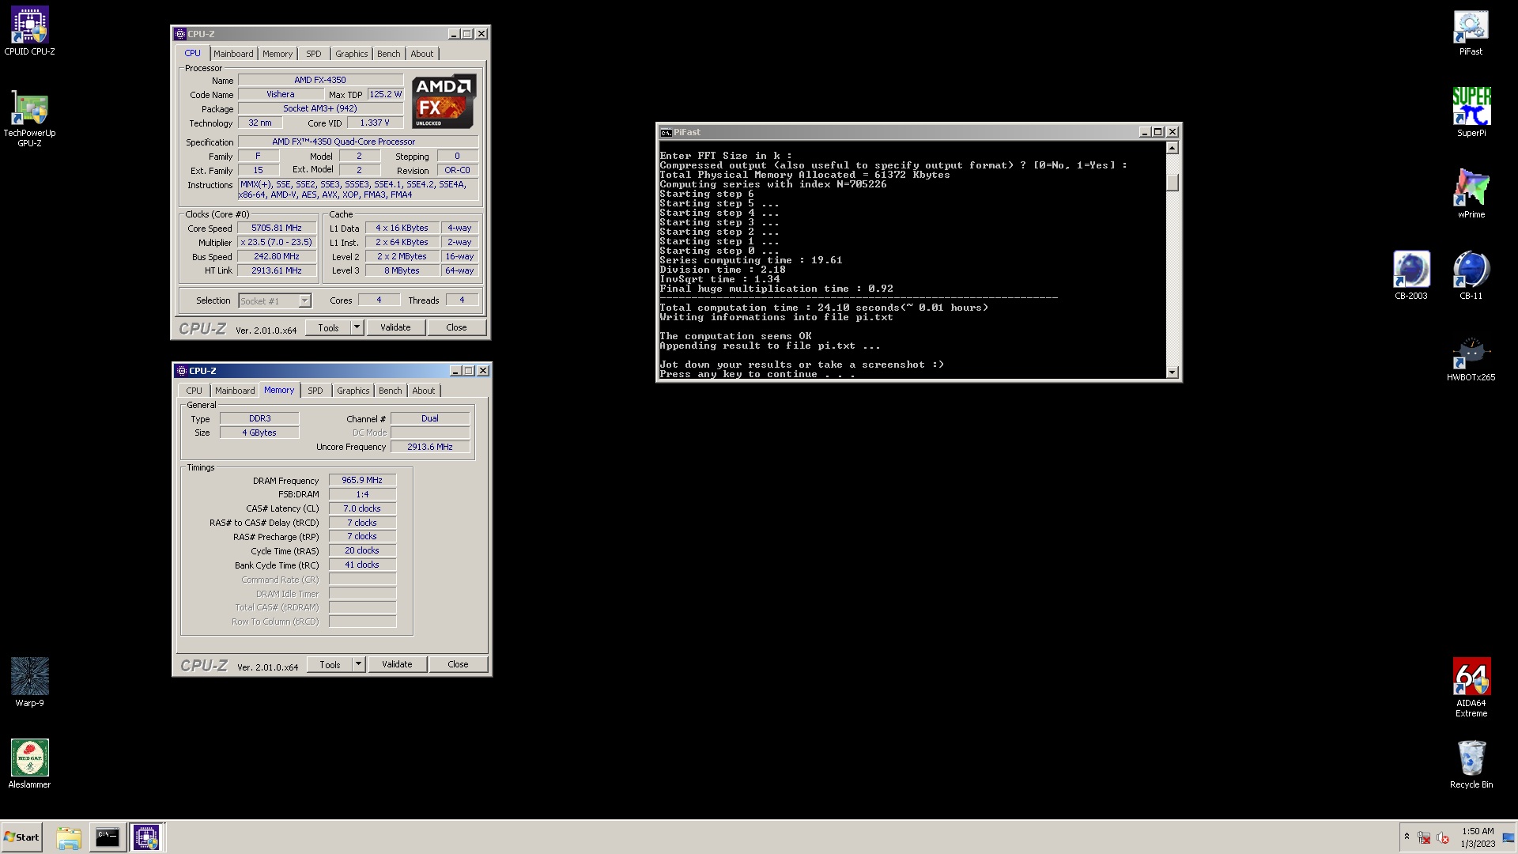Viewport: 1518px width, 854px height.
Task: Launch the HWBOTx265 desktop shortcut
Action: coord(1471,357)
